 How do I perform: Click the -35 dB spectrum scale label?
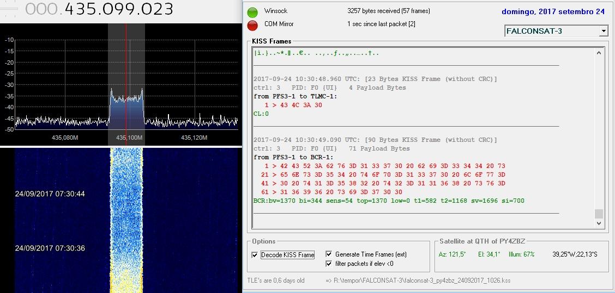pyautogui.click(x=9, y=96)
